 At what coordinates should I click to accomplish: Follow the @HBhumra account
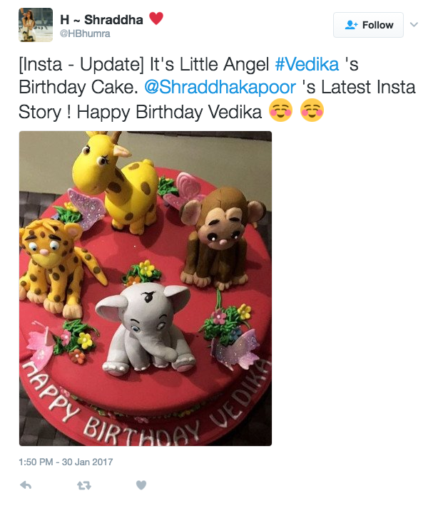368,25
